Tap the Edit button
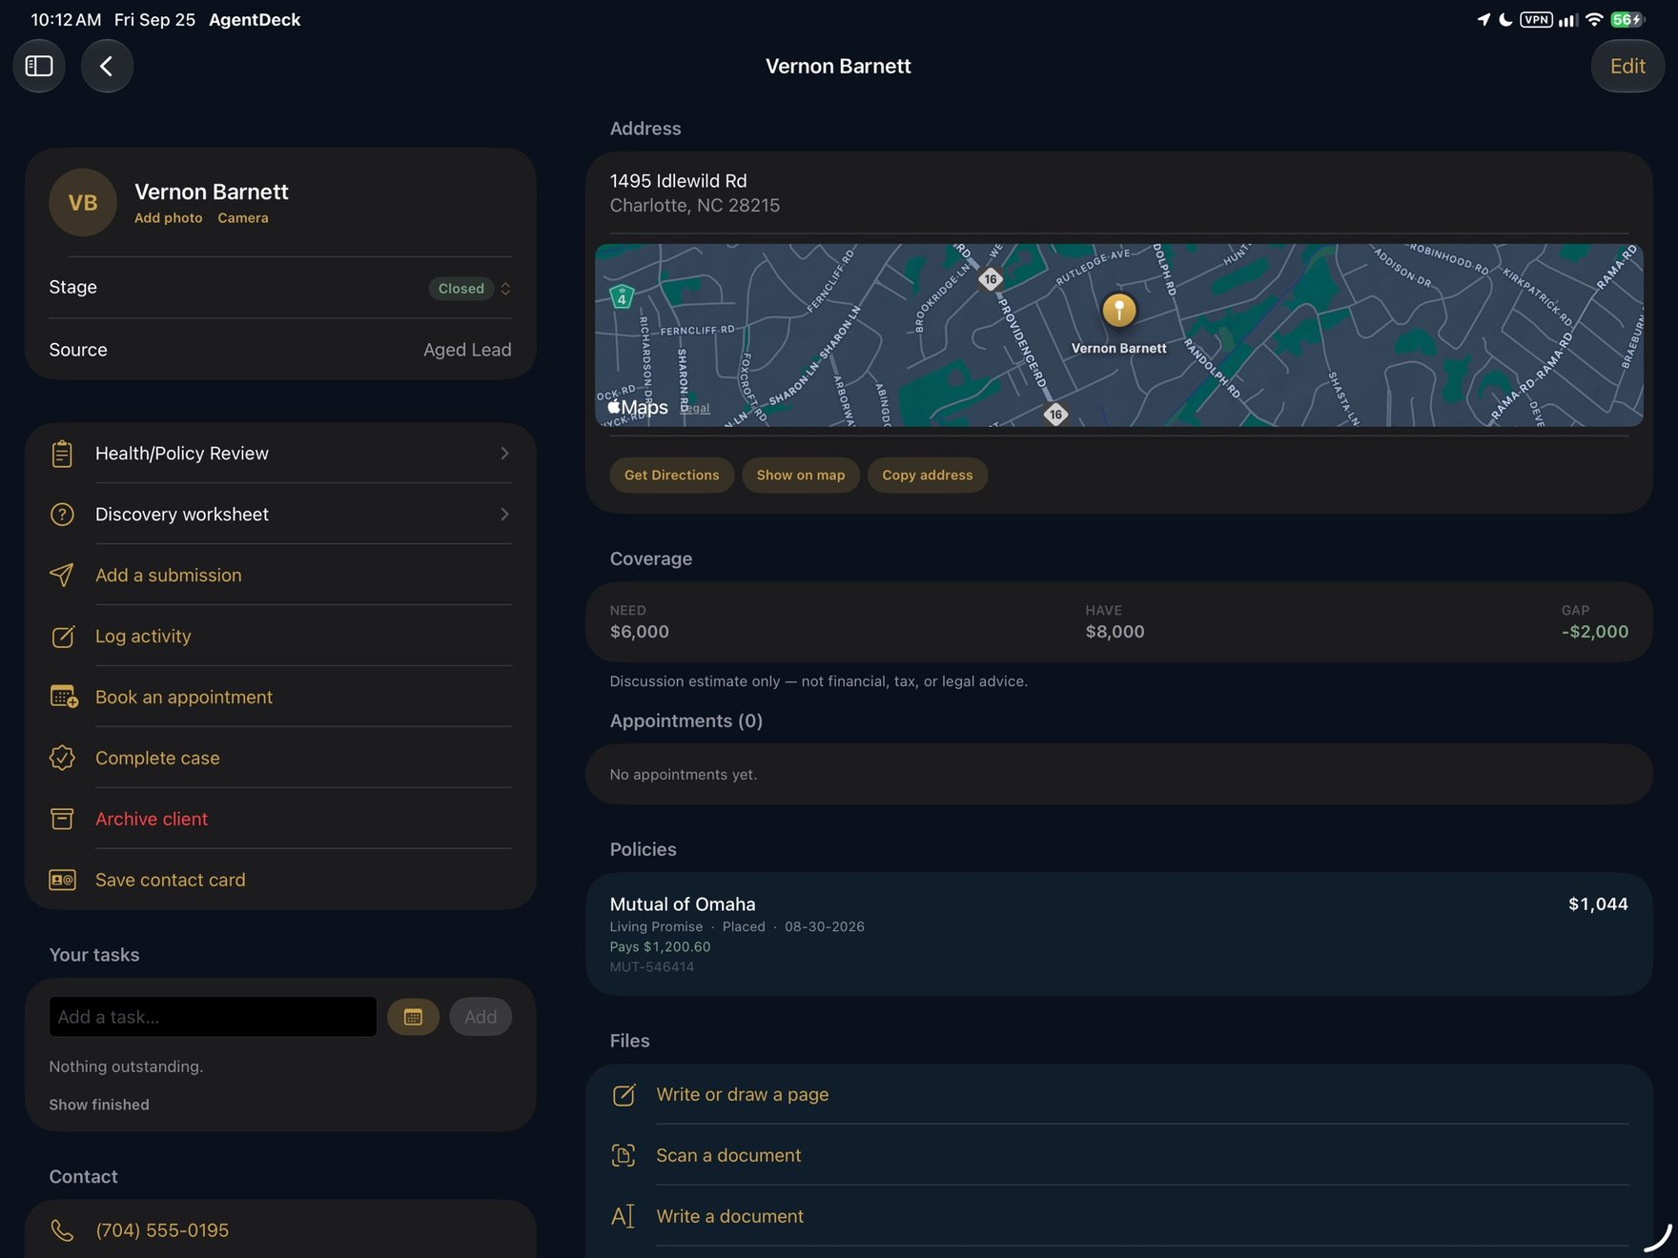This screenshot has width=1678, height=1258. (x=1627, y=66)
